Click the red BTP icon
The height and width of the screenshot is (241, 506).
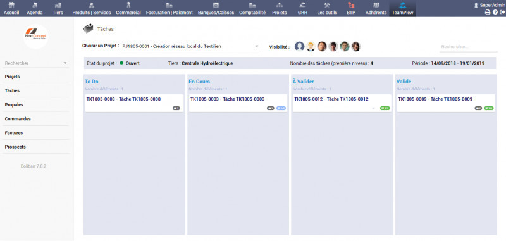(351, 5)
